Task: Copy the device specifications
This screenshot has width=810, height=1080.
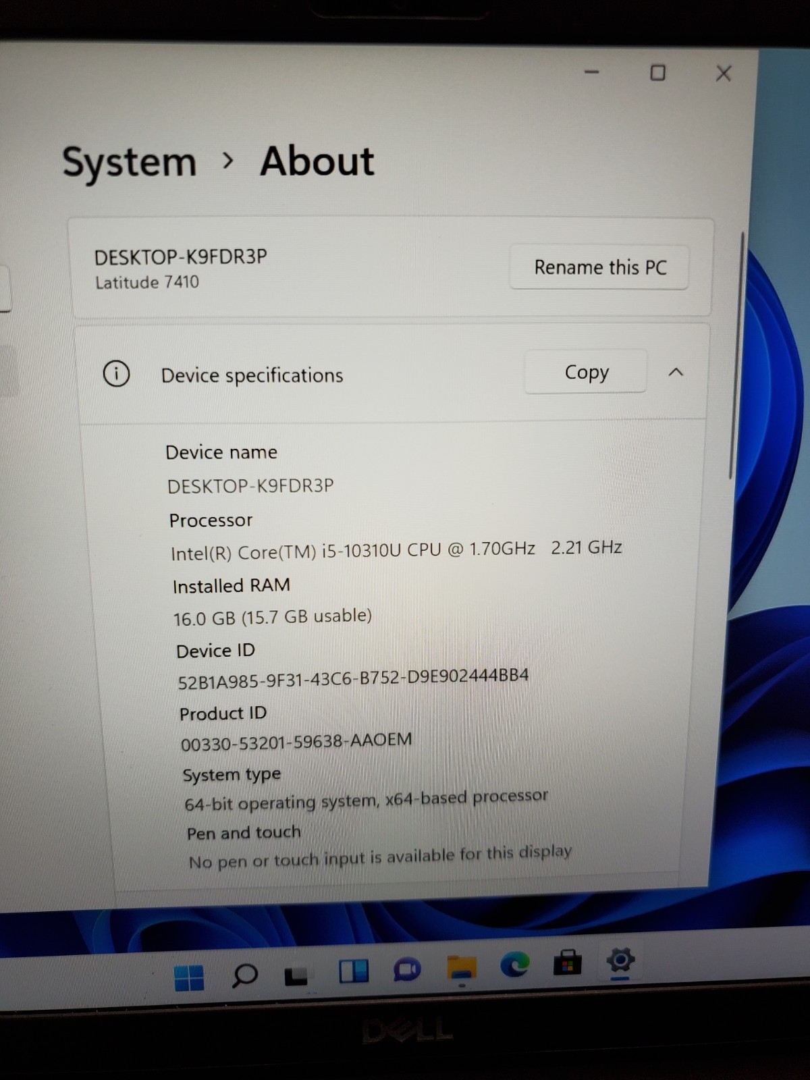Action: tap(586, 372)
